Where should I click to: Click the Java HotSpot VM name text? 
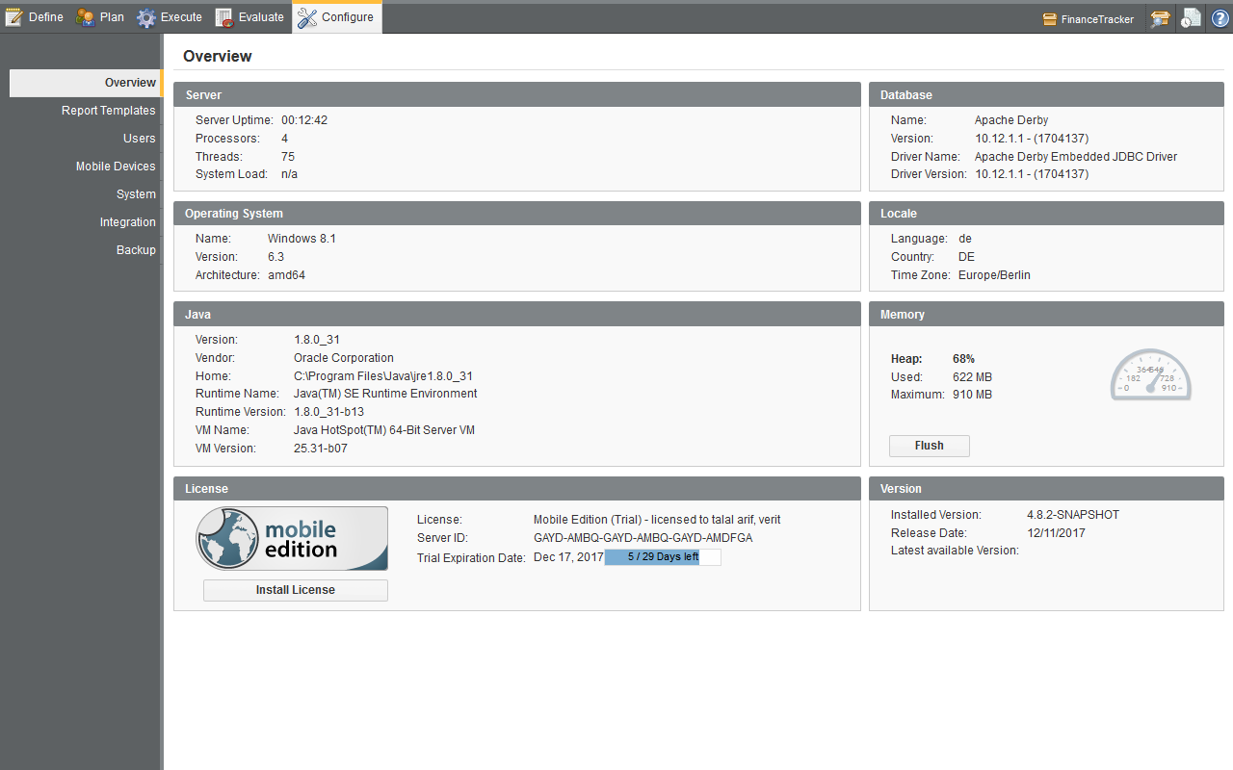point(384,430)
